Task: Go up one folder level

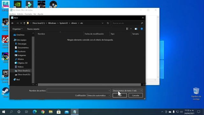Action: point(24,23)
